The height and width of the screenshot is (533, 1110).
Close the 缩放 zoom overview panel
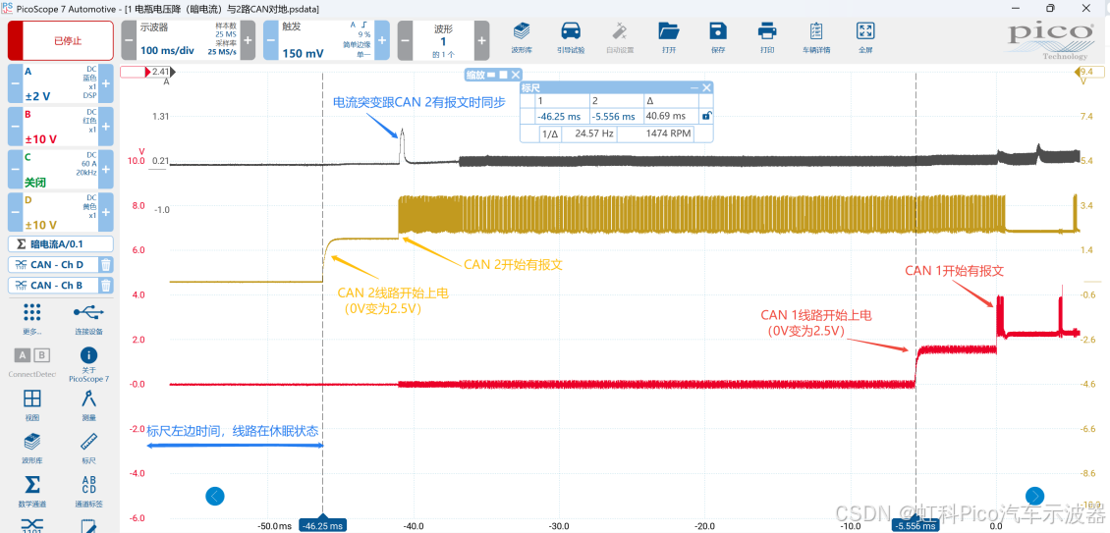pyautogui.click(x=516, y=75)
